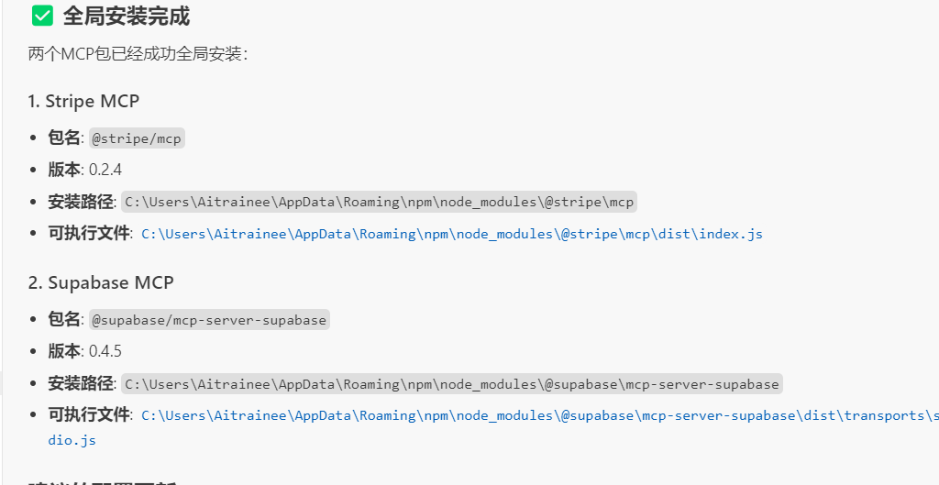Open the Supabase executable file path link
Screen dimensions: 939x485
pos(539,415)
